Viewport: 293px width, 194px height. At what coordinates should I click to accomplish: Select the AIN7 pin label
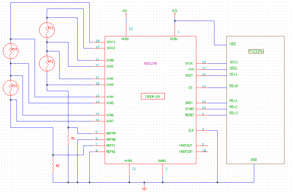coord(110,121)
